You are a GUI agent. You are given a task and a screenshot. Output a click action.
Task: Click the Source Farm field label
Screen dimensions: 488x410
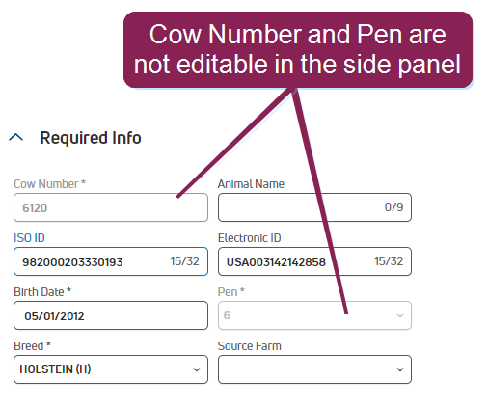pyautogui.click(x=250, y=346)
